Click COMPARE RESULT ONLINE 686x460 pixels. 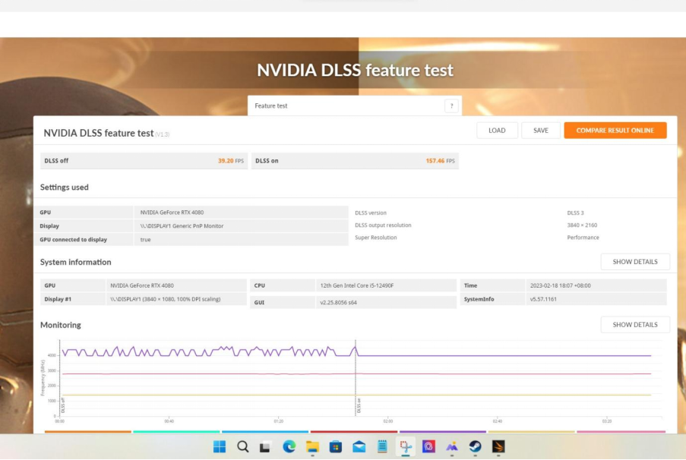615,131
